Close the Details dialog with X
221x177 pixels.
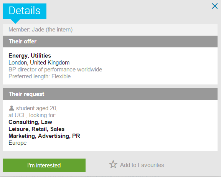(x=214, y=6)
